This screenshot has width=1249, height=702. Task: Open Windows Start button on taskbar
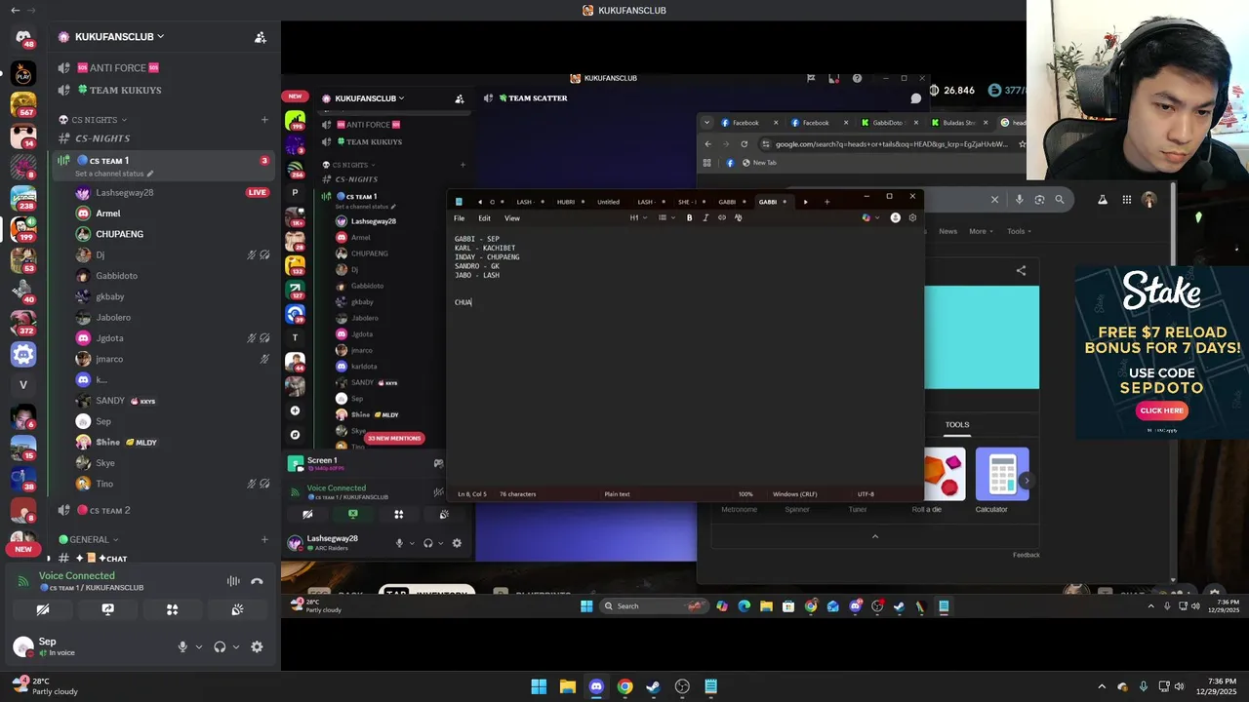point(539,686)
